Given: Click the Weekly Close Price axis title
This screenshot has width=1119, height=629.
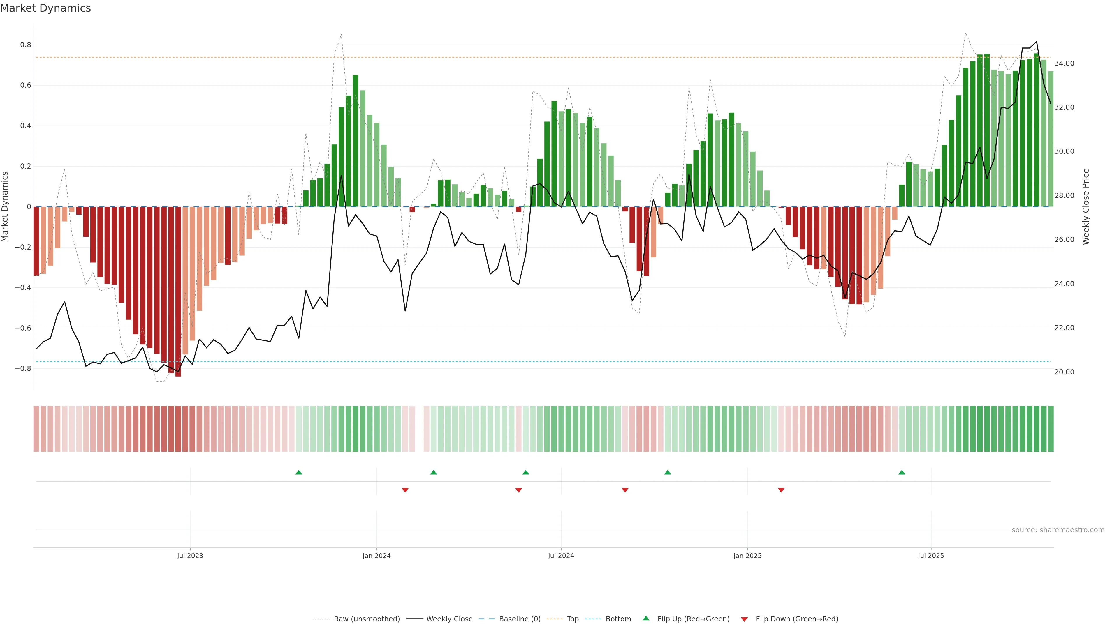Looking at the screenshot, I should point(1085,207).
